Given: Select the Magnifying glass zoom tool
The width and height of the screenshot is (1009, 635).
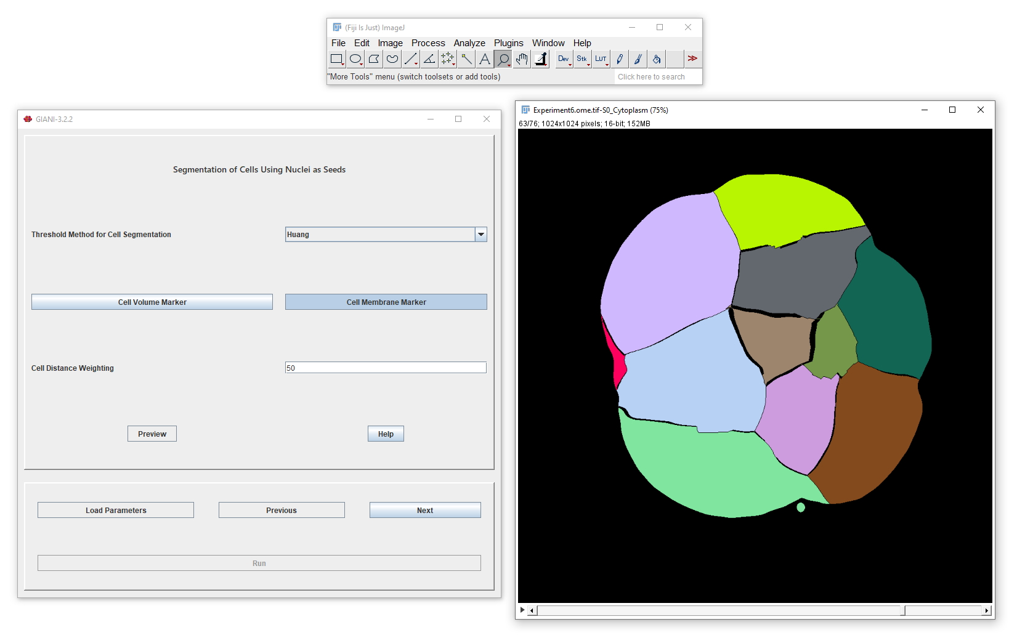Looking at the screenshot, I should pos(503,59).
